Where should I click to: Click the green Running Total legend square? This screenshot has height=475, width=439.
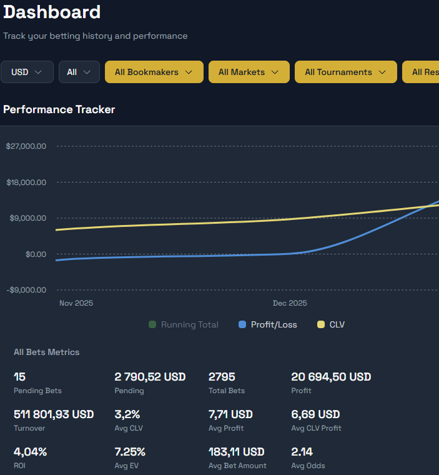[x=152, y=324]
